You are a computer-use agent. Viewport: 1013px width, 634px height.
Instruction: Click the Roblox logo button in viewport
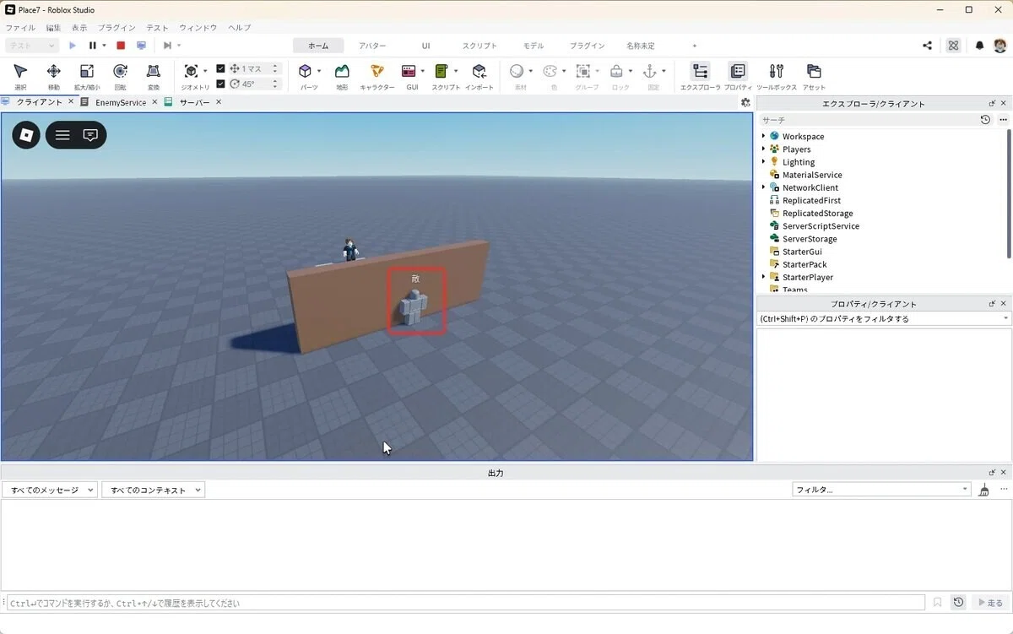coord(26,134)
